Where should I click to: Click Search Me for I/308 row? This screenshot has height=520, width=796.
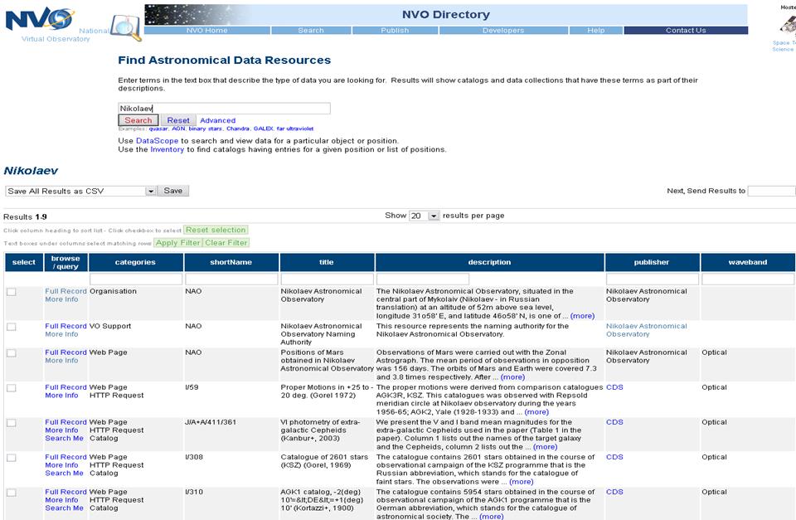(x=64, y=473)
